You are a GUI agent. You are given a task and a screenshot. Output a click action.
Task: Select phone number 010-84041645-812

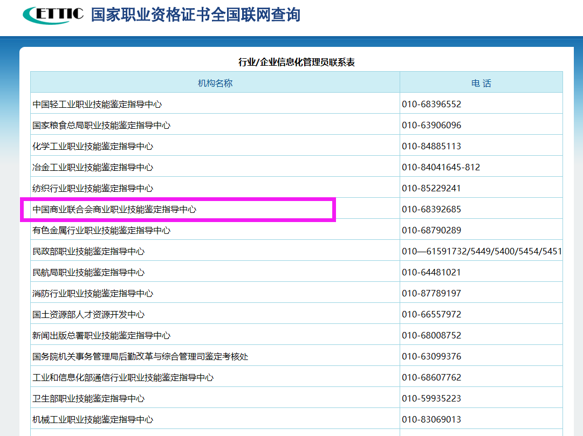click(x=441, y=167)
